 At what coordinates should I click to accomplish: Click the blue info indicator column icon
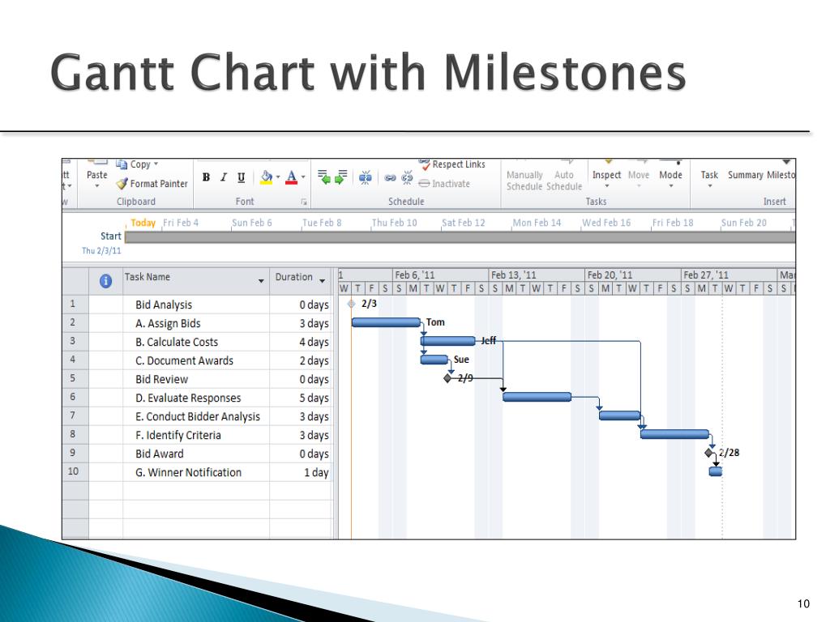tap(105, 281)
